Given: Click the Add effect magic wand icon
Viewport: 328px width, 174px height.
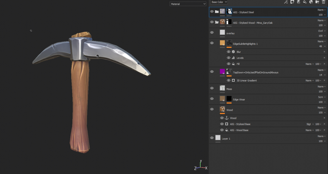Looking at the screenshot, I should pyautogui.click(x=286, y=2).
